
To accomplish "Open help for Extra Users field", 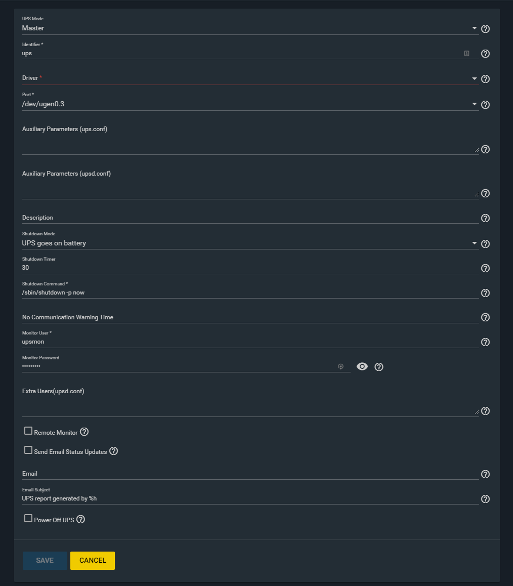I will (485, 411).
